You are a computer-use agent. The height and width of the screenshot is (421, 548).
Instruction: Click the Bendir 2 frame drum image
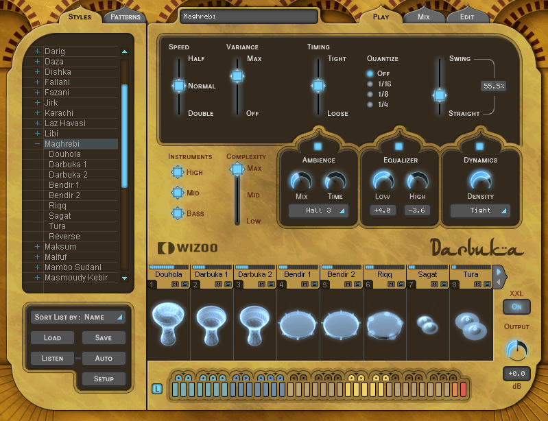click(x=341, y=325)
